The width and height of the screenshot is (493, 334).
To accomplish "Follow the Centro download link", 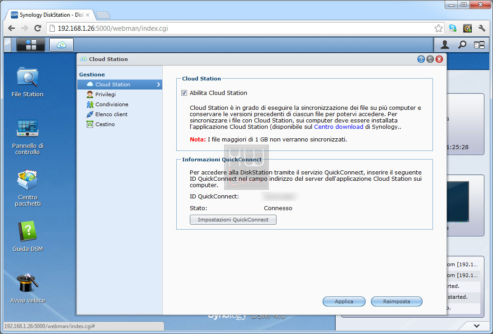I will pos(338,127).
